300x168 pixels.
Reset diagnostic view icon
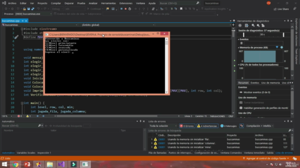pyautogui.click(x=263, y=26)
